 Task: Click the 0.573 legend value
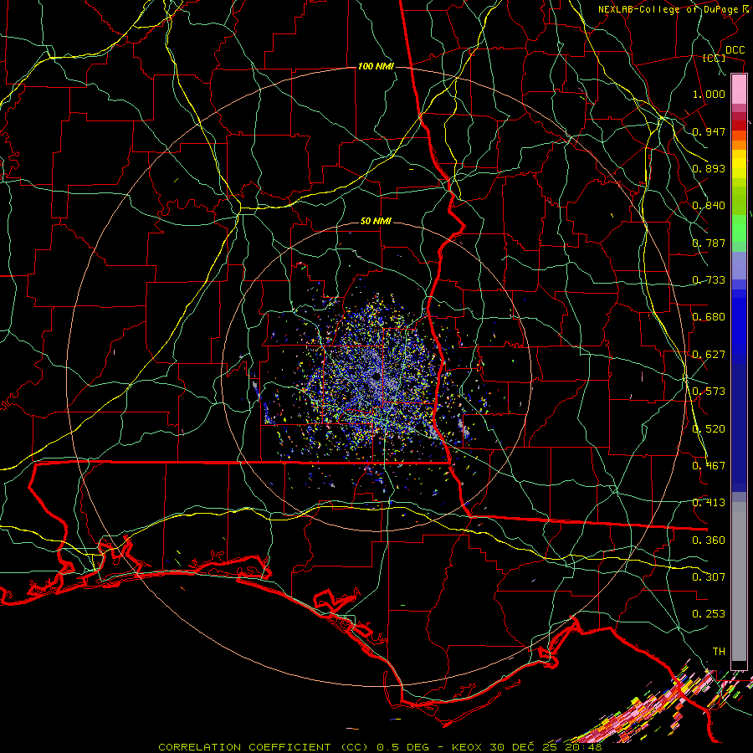pyautogui.click(x=709, y=392)
